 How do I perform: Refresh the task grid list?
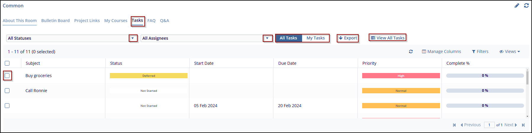point(411,51)
